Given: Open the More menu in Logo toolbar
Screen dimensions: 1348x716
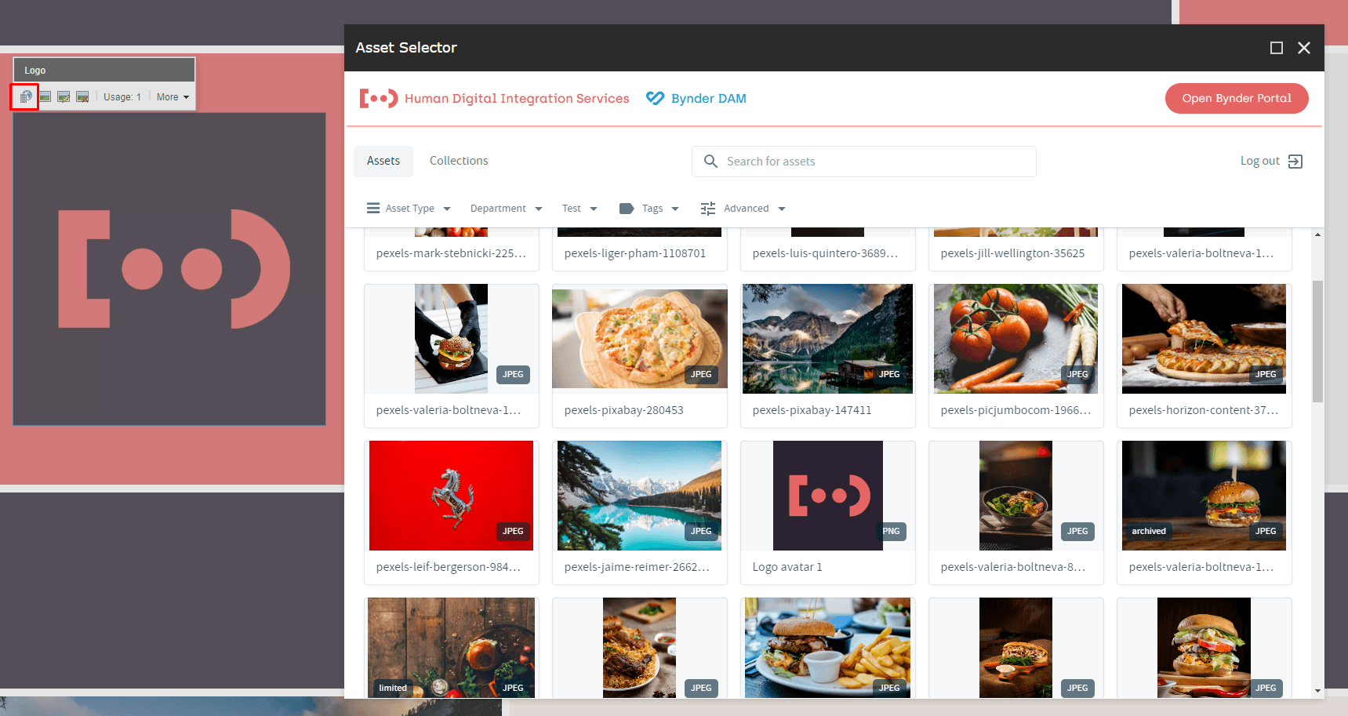Looking at the screenshot, I should (173, 97).
